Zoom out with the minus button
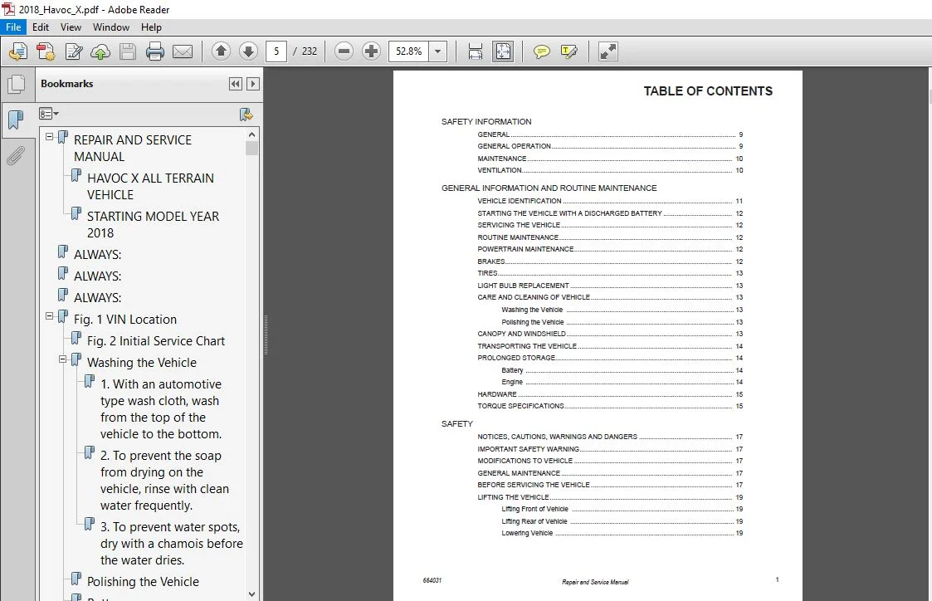The width and height of the screenshot is (932, 601). tap(344, 51)
